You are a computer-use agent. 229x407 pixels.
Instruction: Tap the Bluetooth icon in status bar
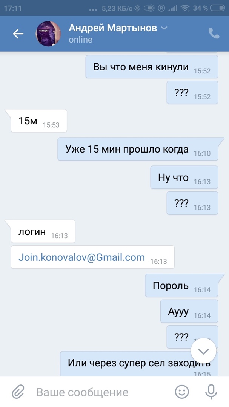tap(137, 8)
